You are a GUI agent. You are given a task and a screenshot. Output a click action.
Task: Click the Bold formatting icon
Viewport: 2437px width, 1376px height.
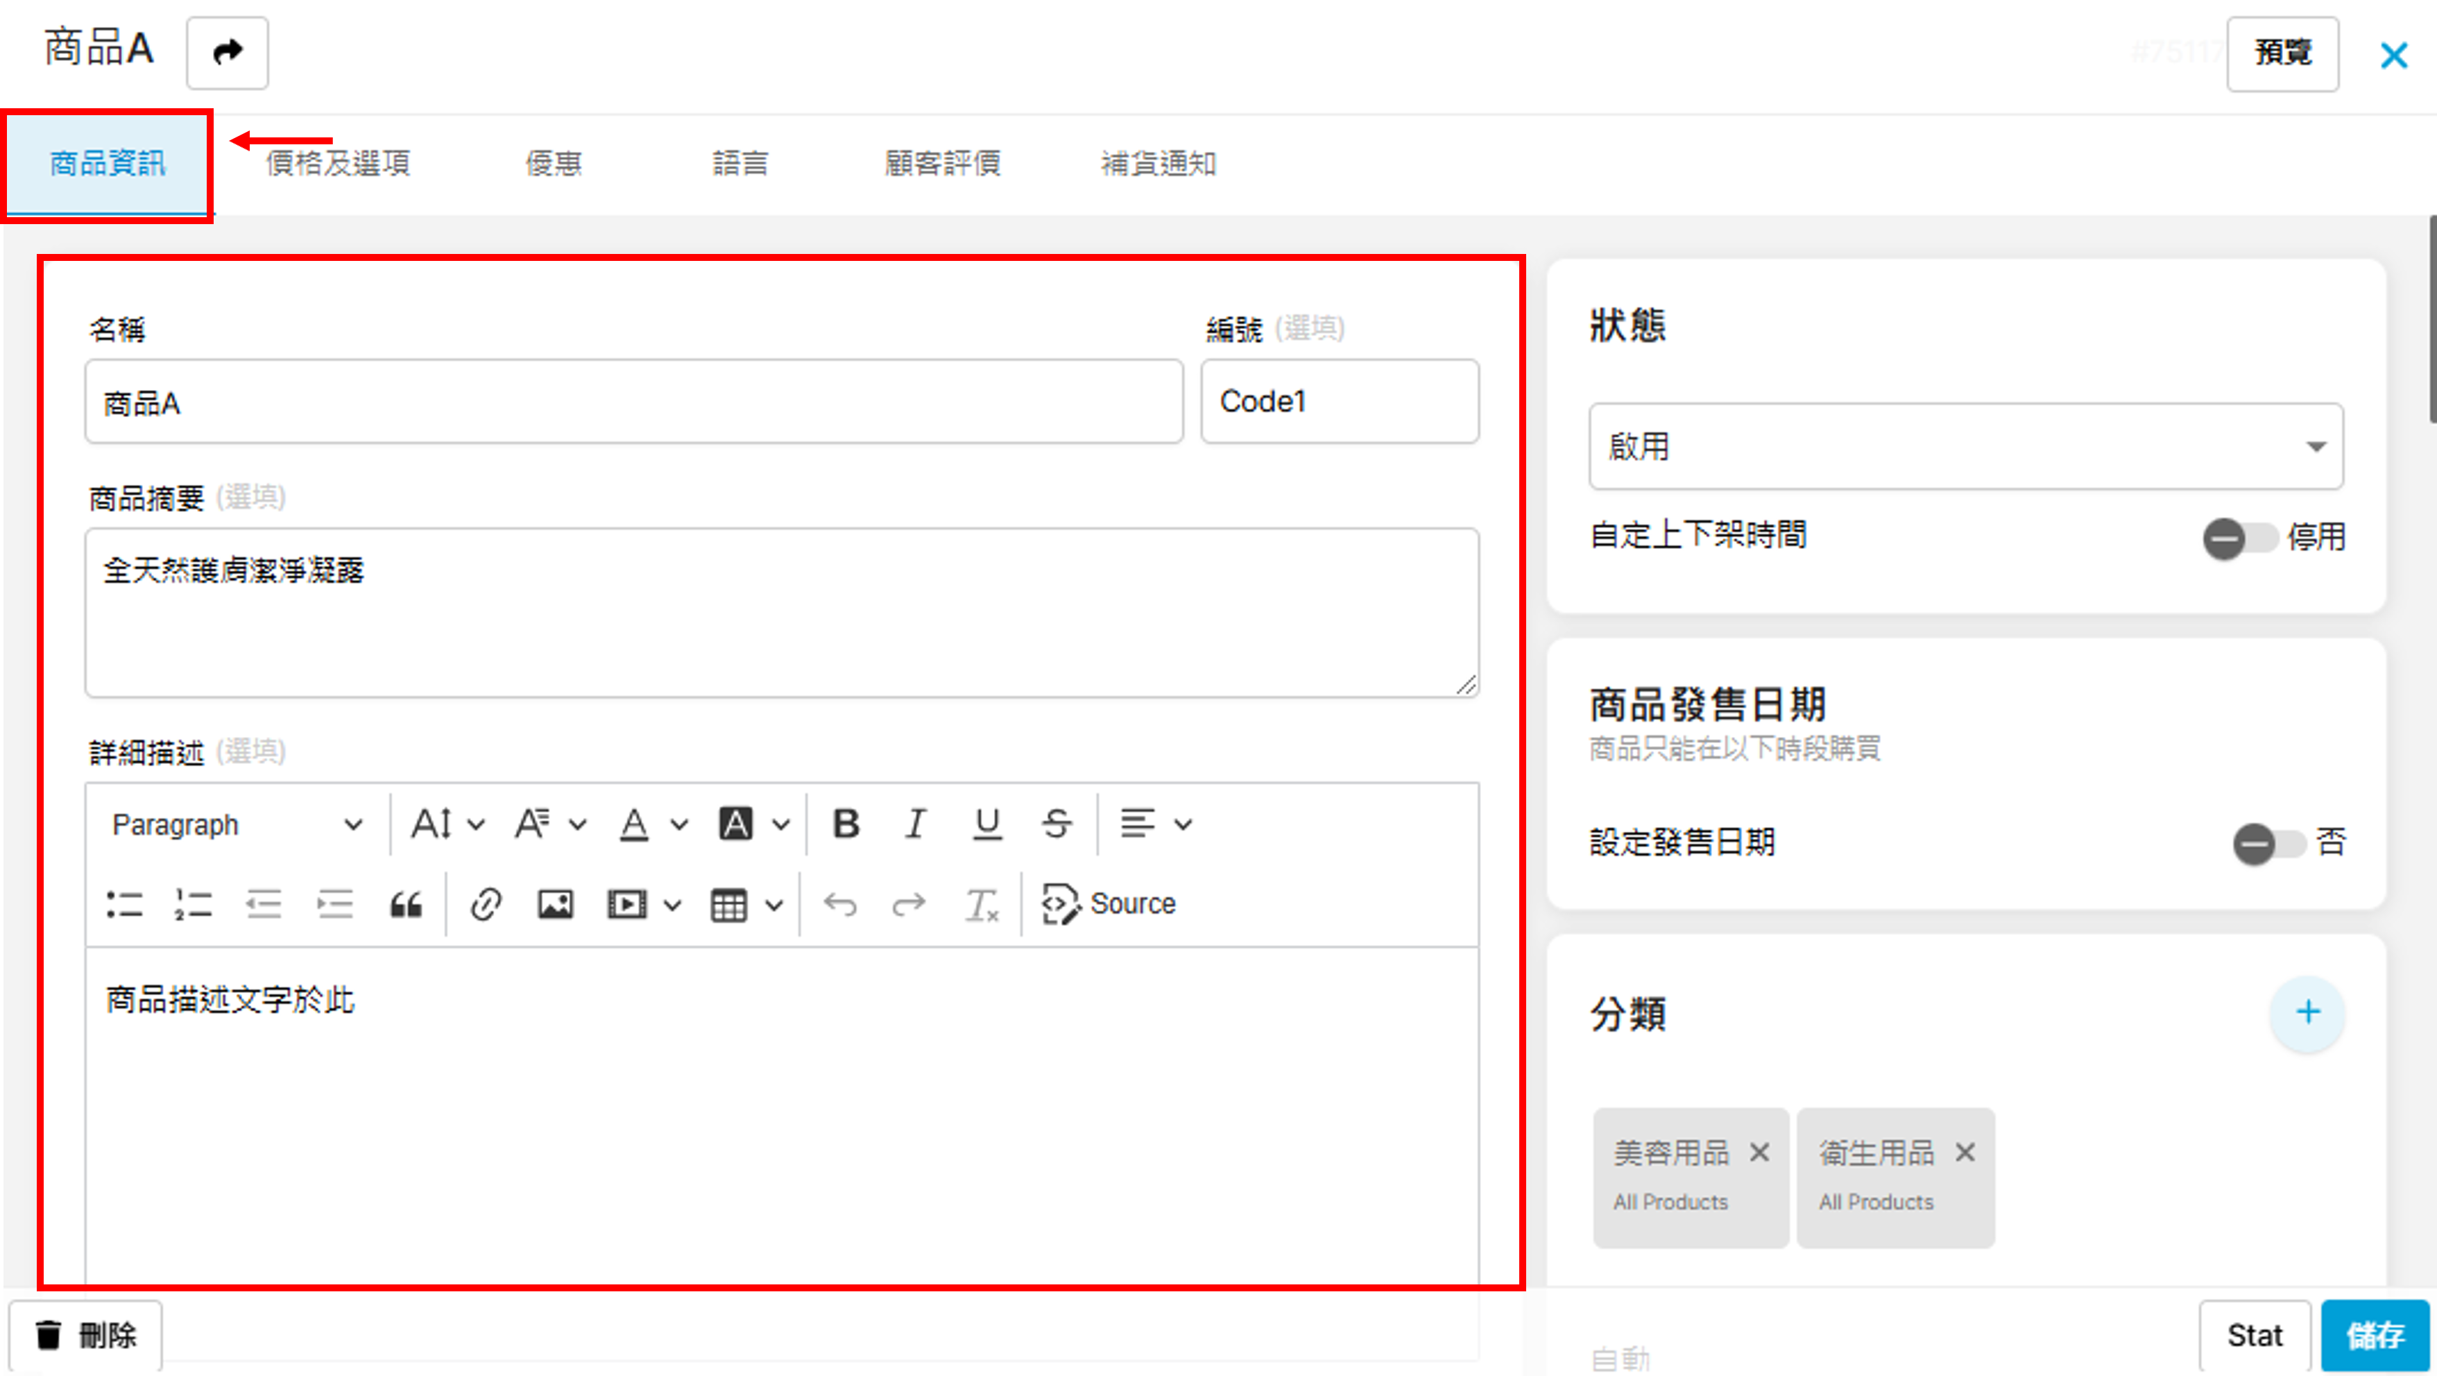[846, 824]
